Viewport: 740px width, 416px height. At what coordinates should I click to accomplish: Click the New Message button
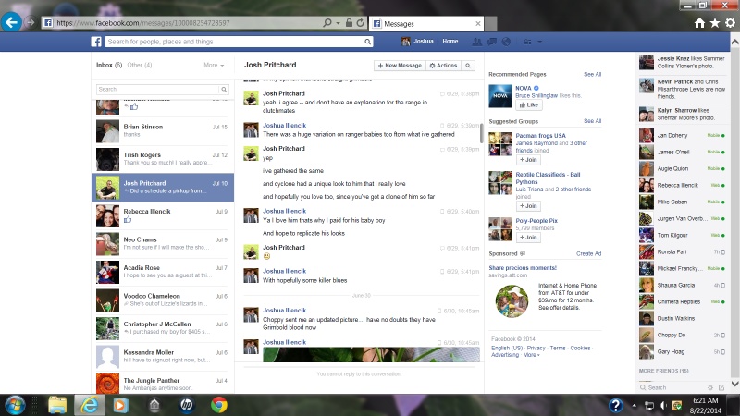click(400, 66)
